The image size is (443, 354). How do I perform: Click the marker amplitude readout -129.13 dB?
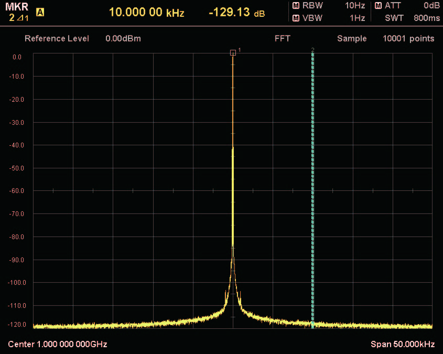click(x=236, y=13)
